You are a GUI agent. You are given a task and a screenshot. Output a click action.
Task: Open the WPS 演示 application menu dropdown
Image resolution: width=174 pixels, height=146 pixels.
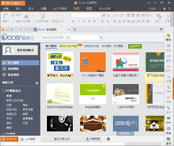point(23,3)
